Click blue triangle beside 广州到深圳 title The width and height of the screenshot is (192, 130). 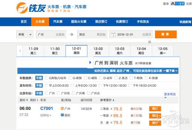90,62
